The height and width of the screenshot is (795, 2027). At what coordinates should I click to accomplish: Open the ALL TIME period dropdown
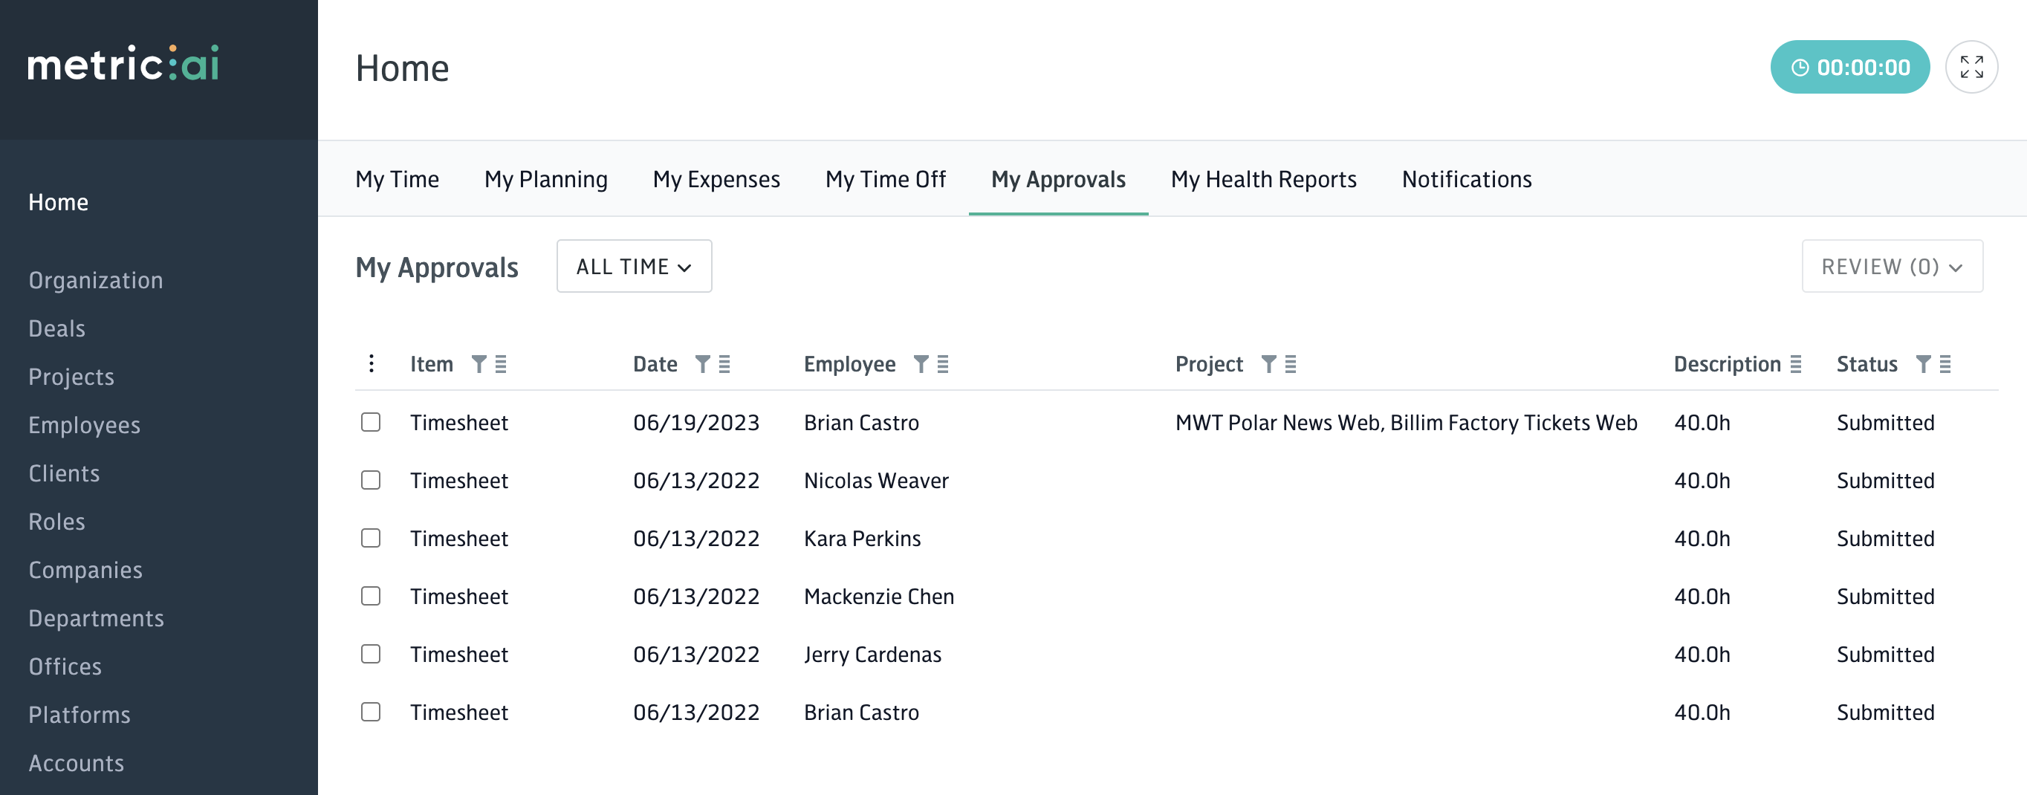coord(635,267)
